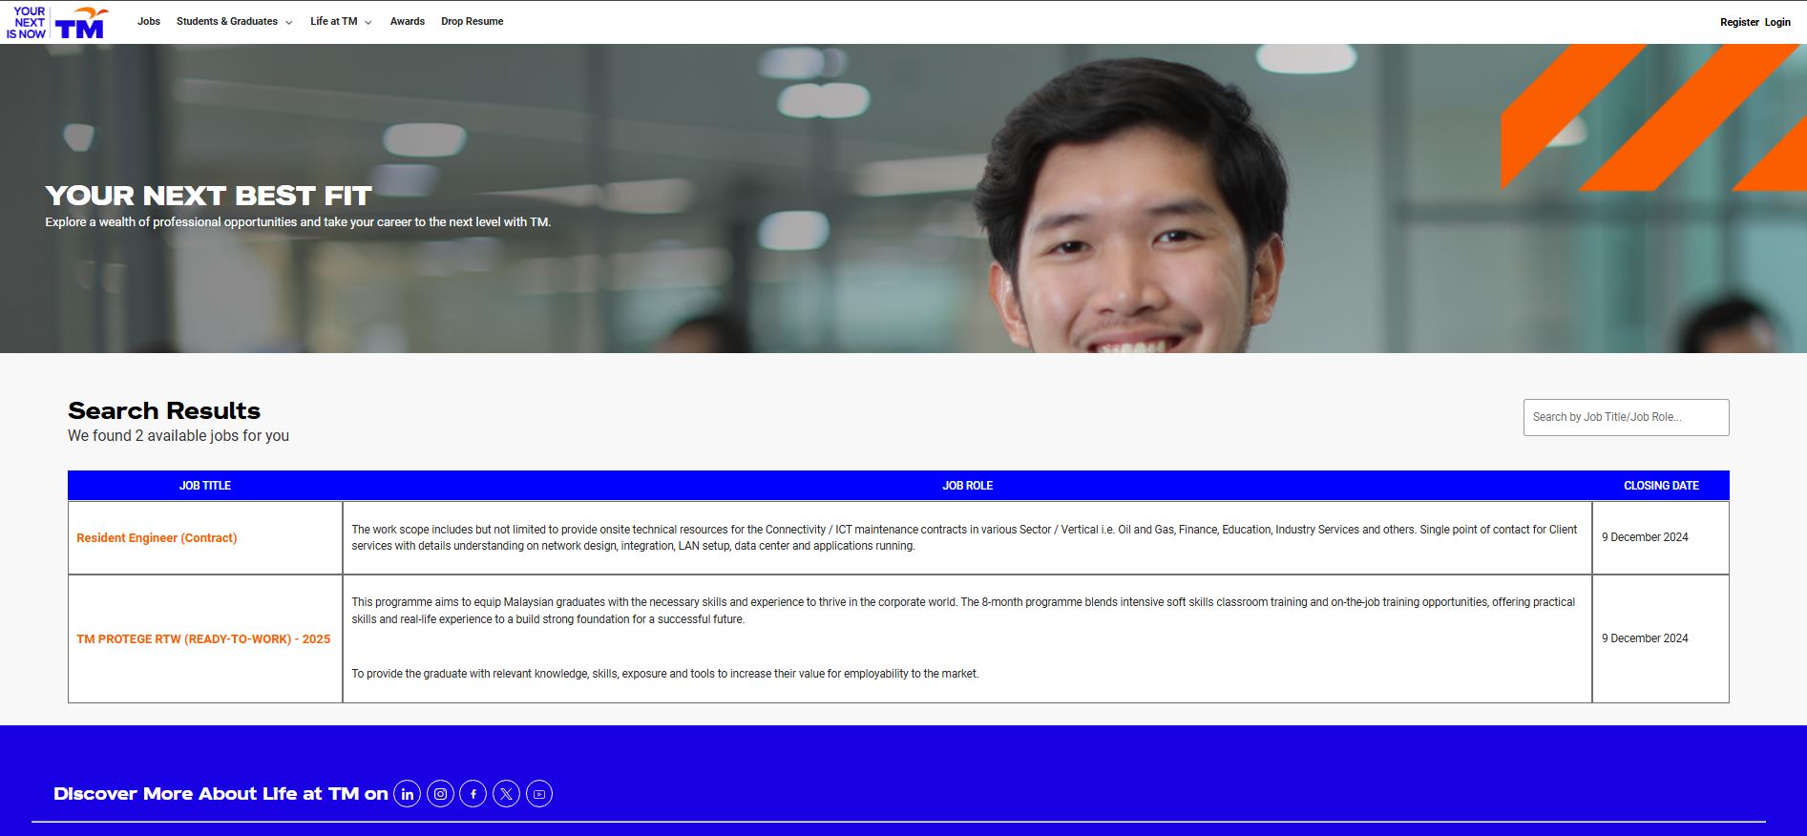Screen dimensions: 1807x836
Task: Expand the Life at TM menu
Action: pyautogui.click(x=341, y=22)
